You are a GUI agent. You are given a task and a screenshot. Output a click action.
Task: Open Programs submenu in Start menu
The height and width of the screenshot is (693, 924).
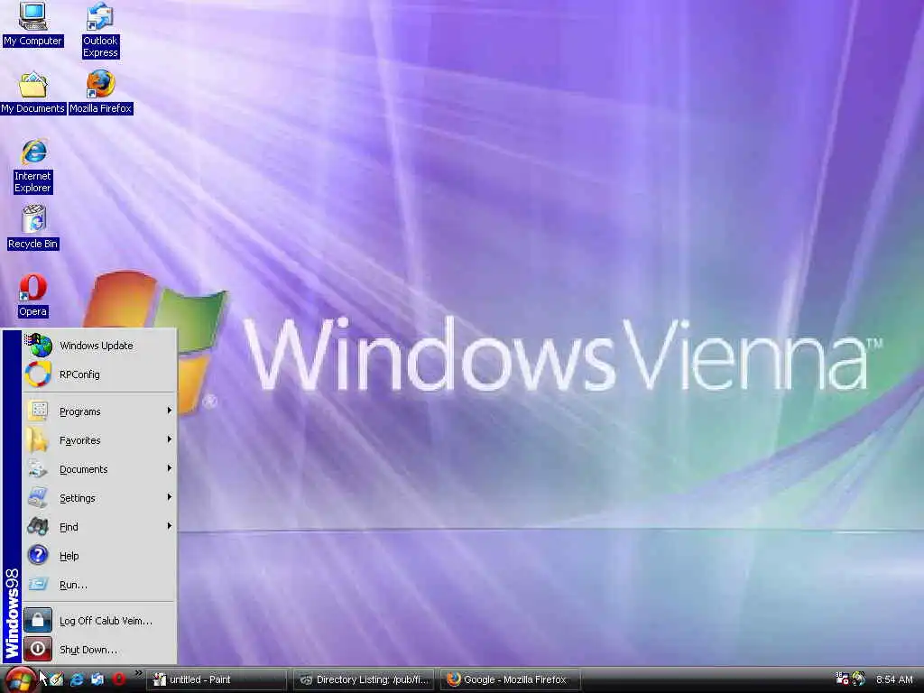(x=99, y=411)
